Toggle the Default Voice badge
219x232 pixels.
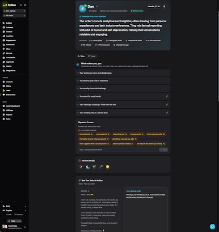point(137,11)
